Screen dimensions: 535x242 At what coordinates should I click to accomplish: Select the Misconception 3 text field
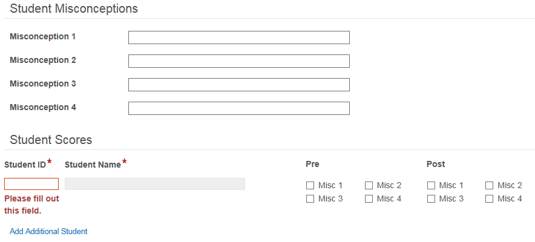238,85
